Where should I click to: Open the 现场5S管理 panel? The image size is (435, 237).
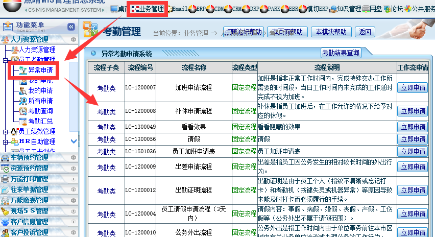(x=29, y=211)
